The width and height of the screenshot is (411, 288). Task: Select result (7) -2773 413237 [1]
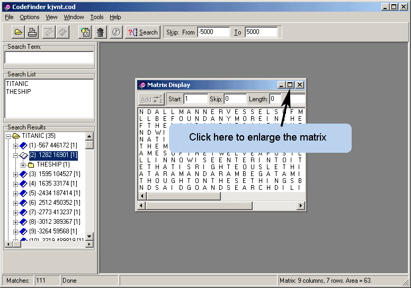[x=55, y=212]
